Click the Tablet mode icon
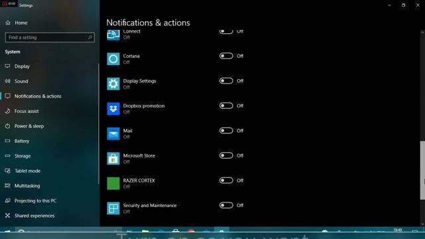The width and height of the screenshot is (425, 239). click(7, 171)
